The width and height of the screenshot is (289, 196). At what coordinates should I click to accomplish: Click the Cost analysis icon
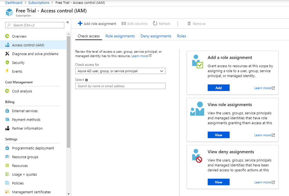coord(7,91)
